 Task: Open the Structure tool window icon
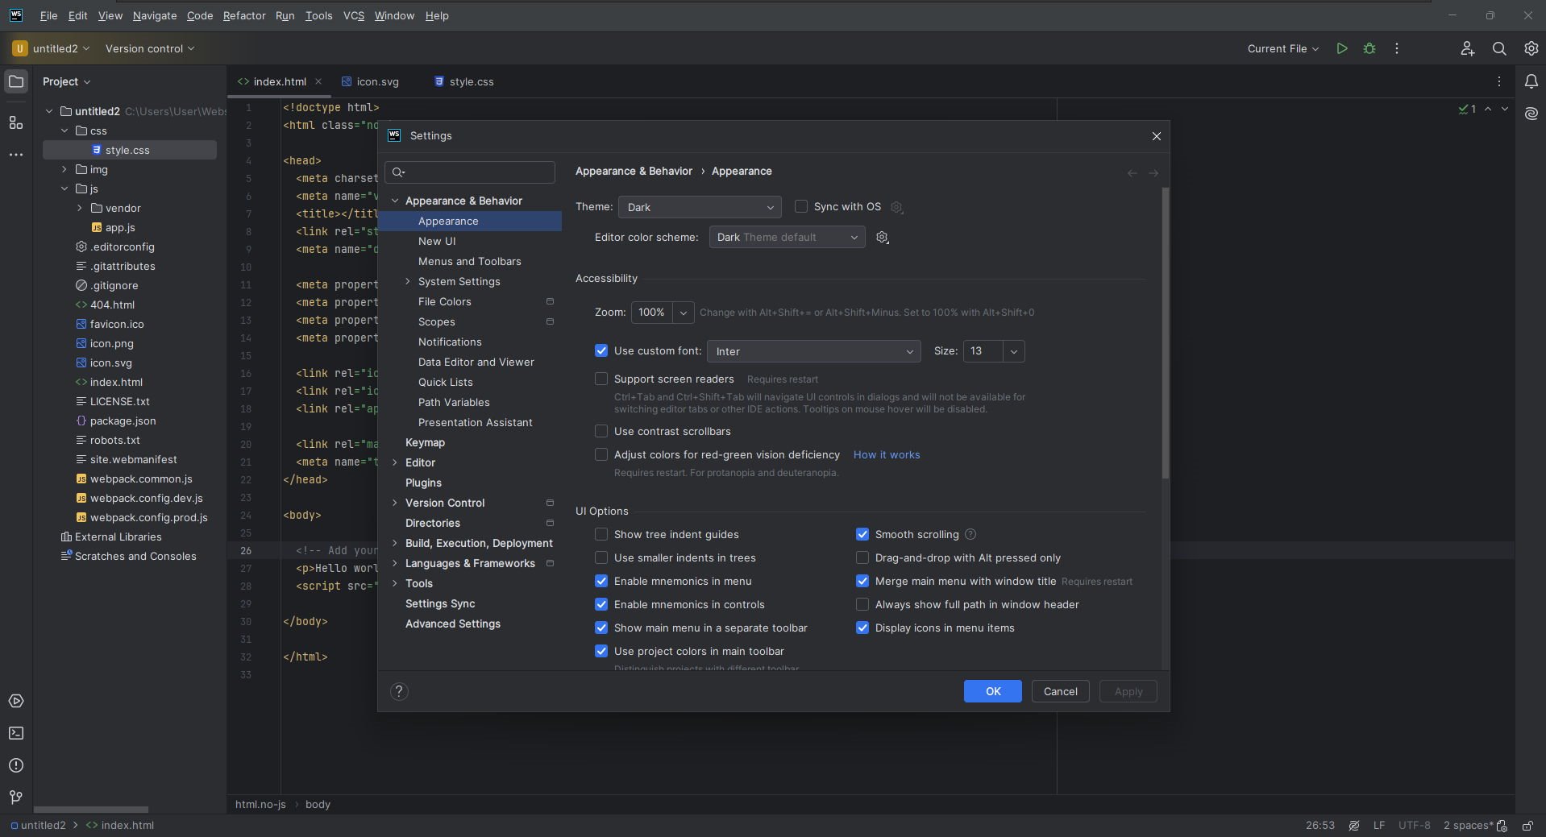pos(16,122)
